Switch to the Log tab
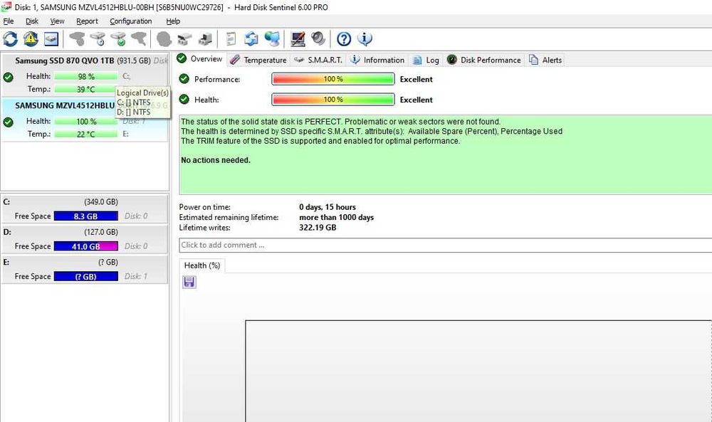The image size is (712, 422). [426, 60]
